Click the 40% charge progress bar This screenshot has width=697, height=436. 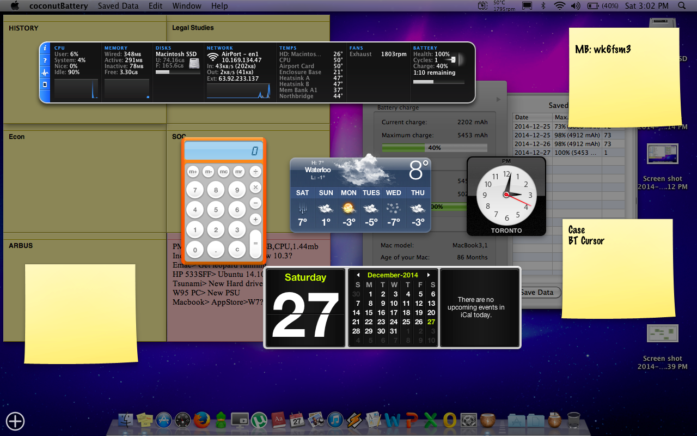coord(434,147)
